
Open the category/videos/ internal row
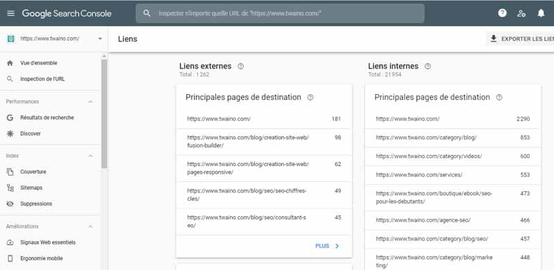click(453, 156)
